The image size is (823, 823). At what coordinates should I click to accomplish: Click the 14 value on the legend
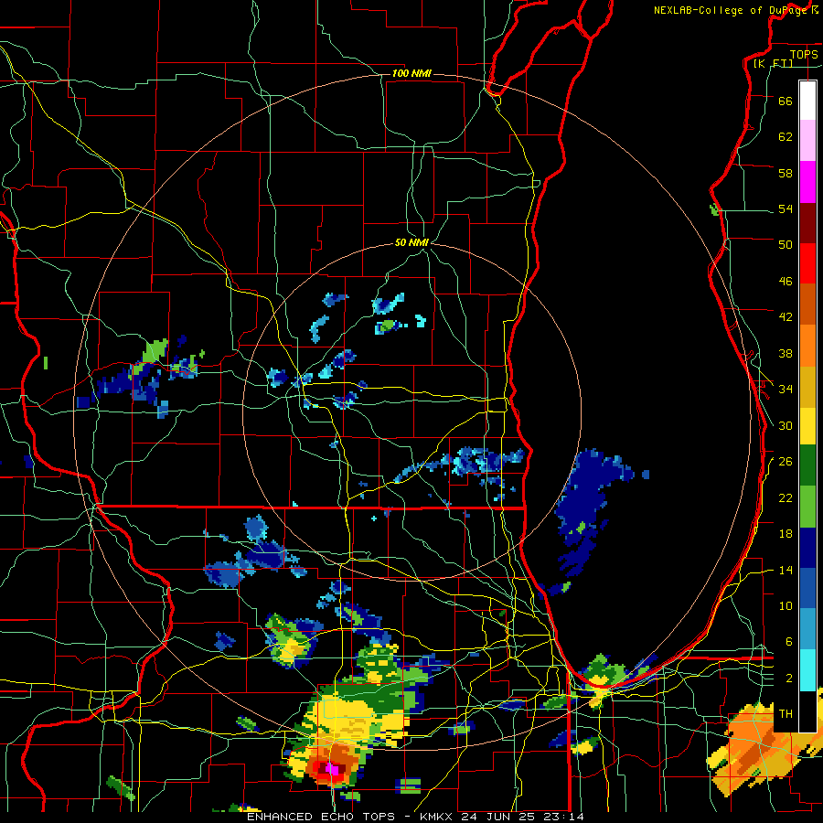786,570
